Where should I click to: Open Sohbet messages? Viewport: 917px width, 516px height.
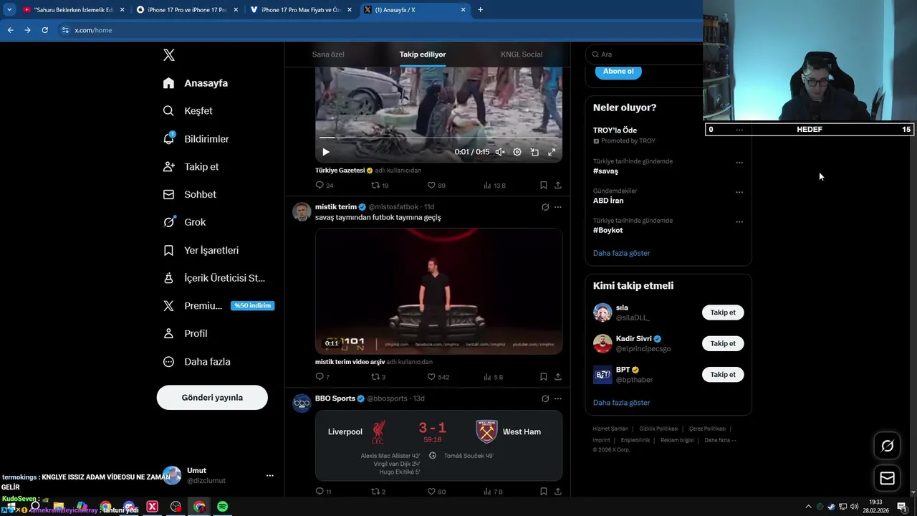click(189, 194)
